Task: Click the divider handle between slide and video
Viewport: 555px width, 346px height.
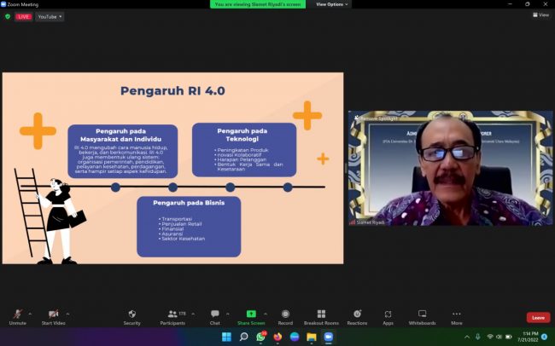Action: [x=346, y=168]
